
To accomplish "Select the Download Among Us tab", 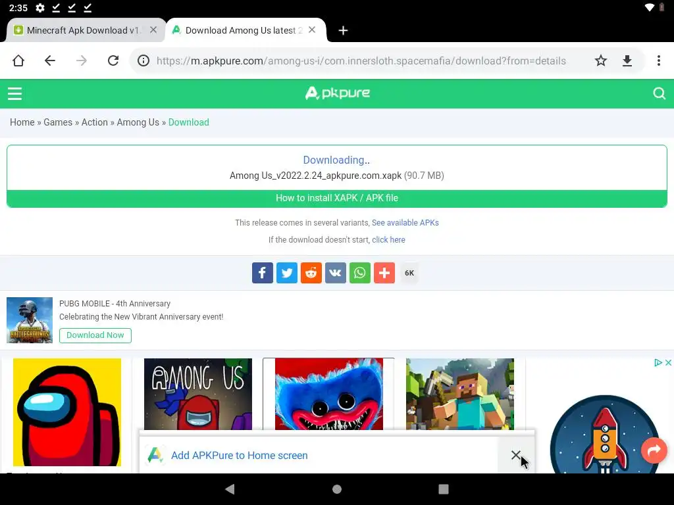I will click(x=244, y=30).
